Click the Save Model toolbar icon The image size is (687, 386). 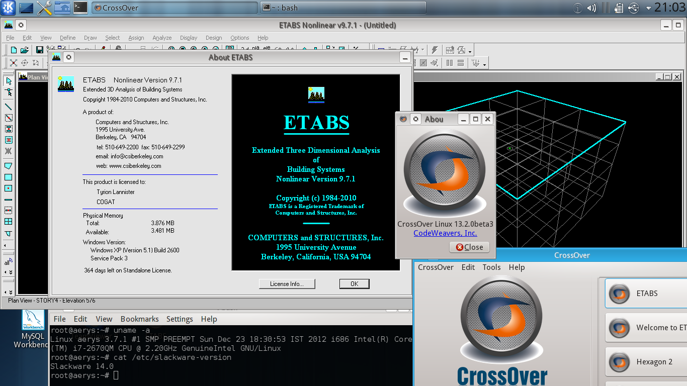[x=40, y=49]
